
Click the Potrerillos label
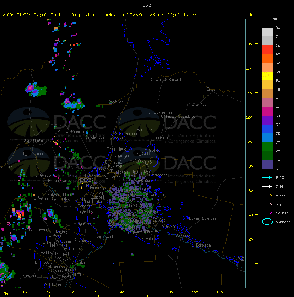click(59, 195)
